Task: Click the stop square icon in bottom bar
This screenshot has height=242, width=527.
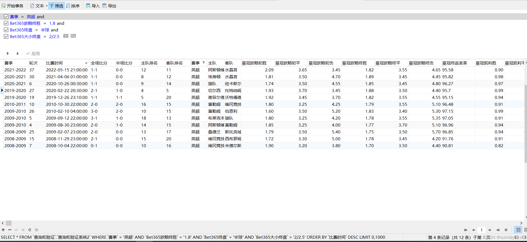Action: point(36,230)
